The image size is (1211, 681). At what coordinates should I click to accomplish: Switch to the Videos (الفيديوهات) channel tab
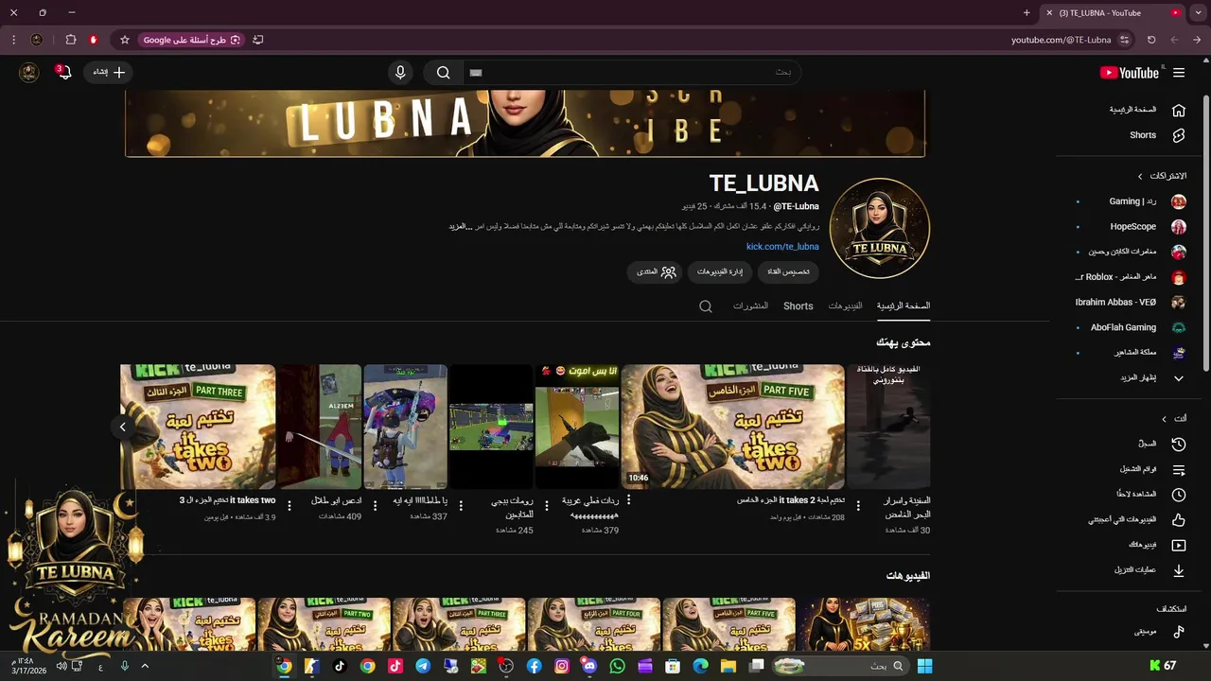point(846,306)
